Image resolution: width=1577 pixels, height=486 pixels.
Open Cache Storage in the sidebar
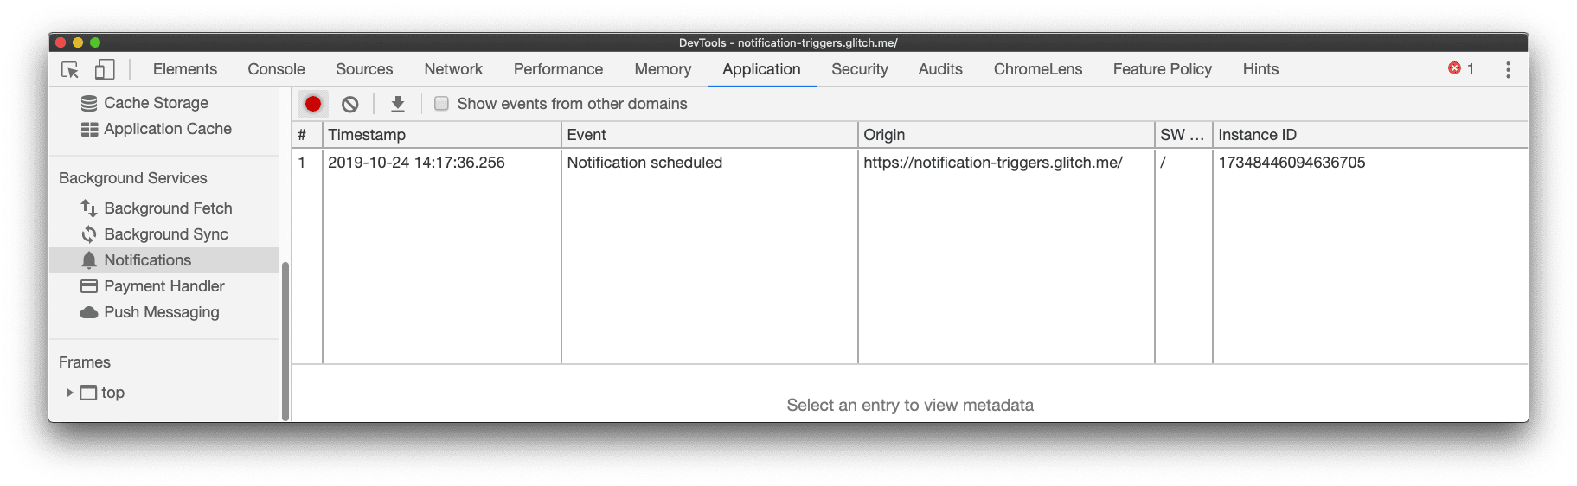click(x=156, y=103)
